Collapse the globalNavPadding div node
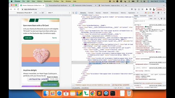 [78, 25]
